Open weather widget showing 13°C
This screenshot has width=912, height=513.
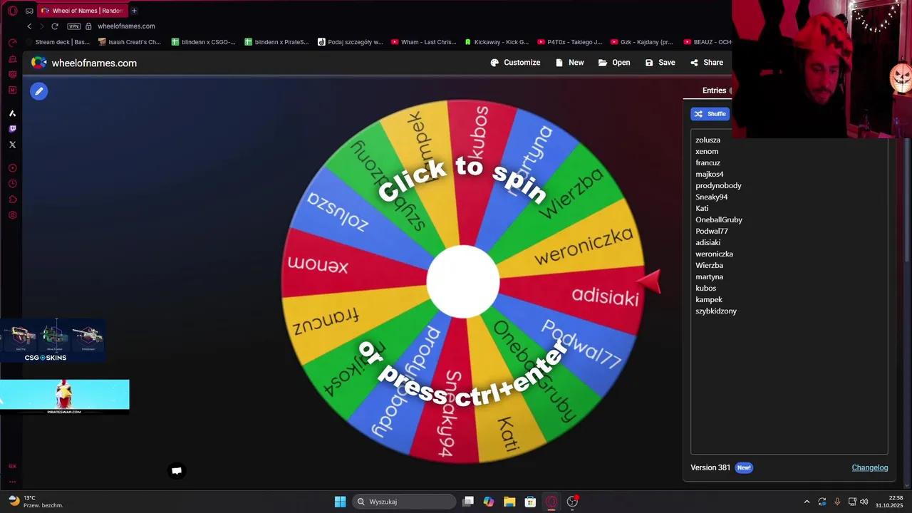(36, 501)
